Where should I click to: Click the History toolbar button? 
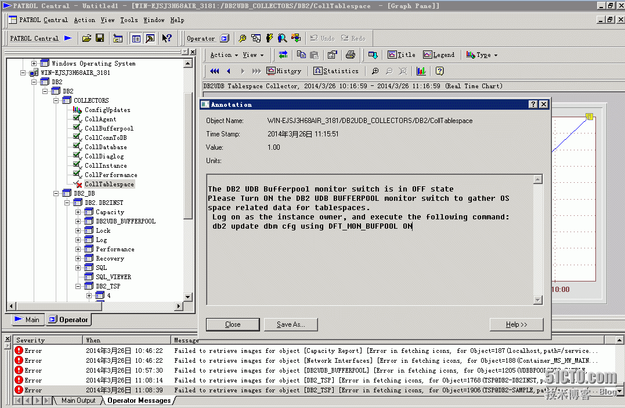point(284,71)
